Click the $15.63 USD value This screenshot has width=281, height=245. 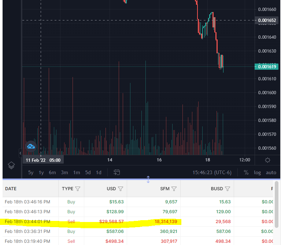117,202
